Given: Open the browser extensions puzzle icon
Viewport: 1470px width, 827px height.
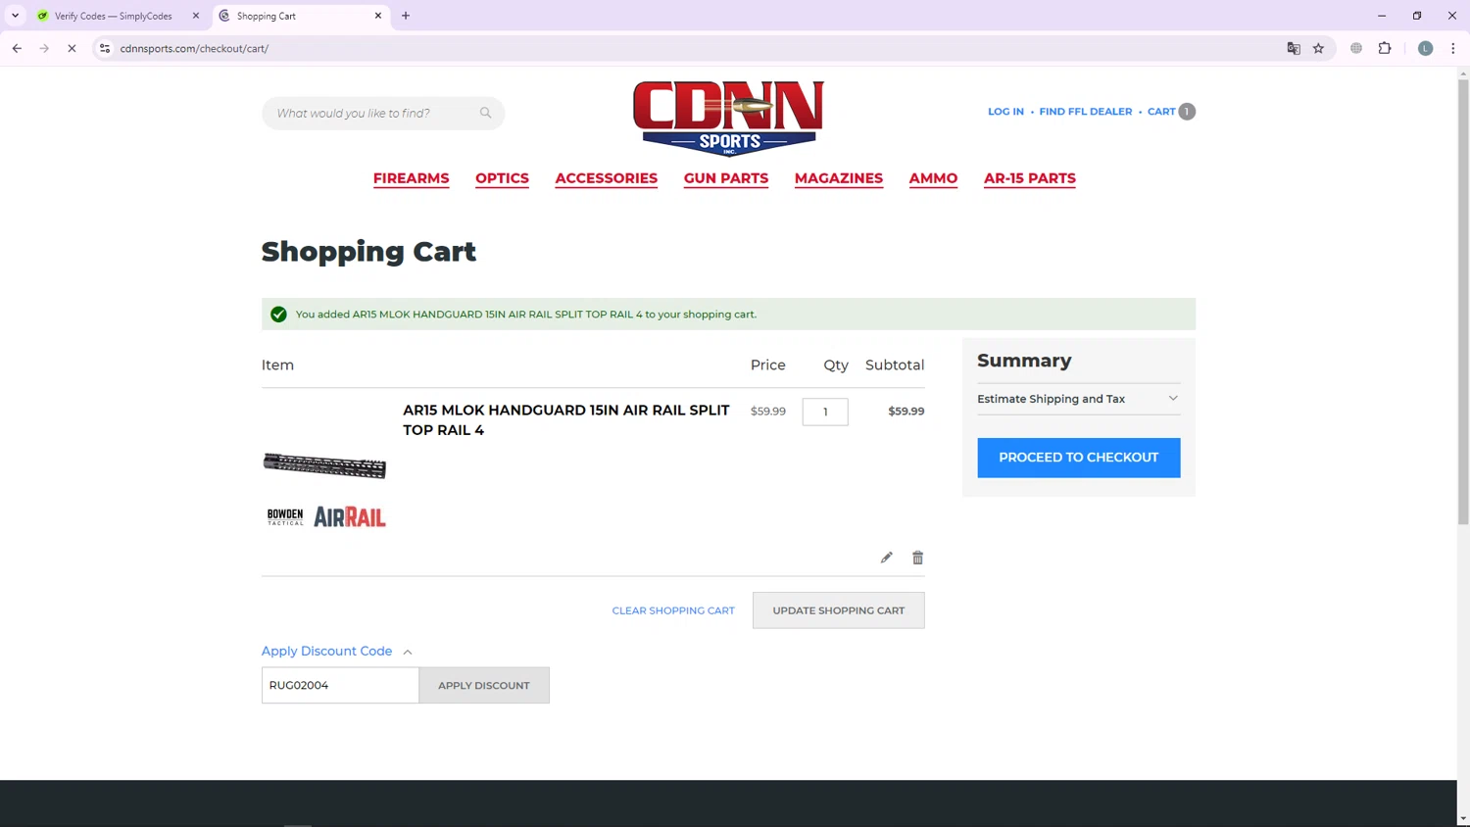Looking at the screenshot, I should (1385, 48).
